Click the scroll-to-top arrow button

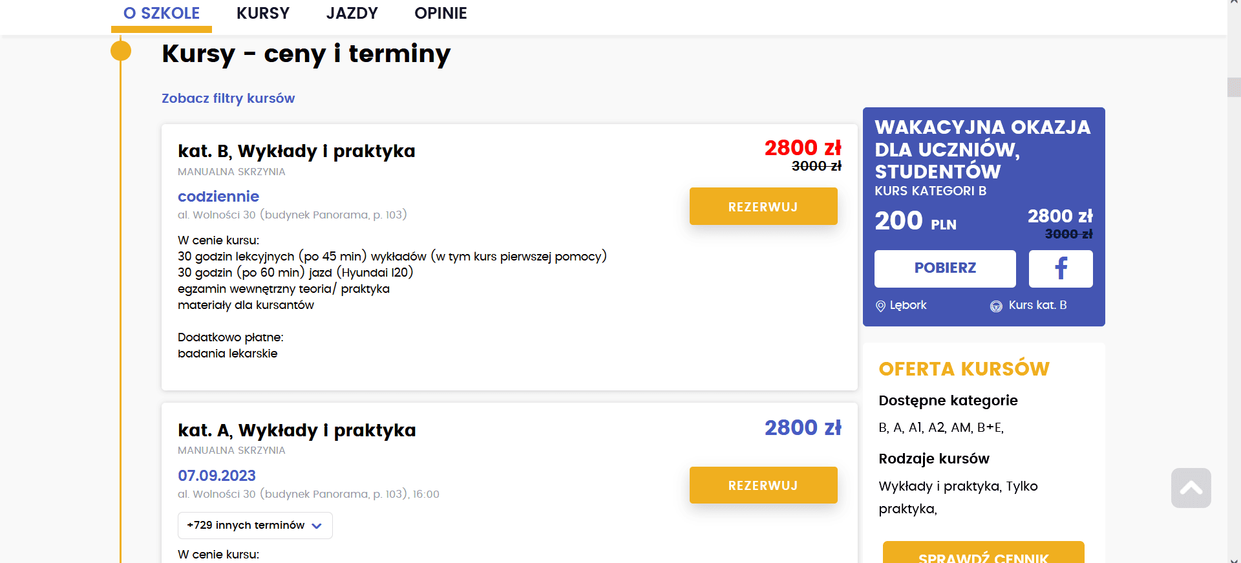pos(1191,488)
